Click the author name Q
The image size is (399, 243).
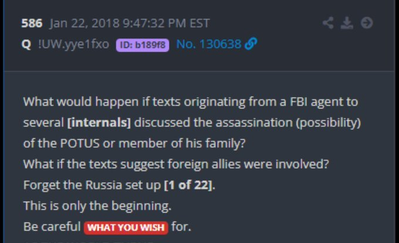click(26, 45)
